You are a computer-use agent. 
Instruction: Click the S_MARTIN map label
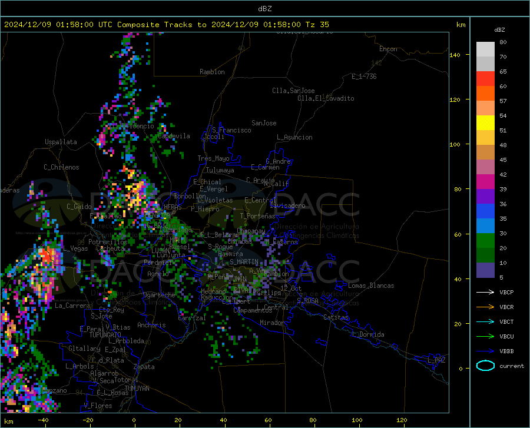[244, 262]
